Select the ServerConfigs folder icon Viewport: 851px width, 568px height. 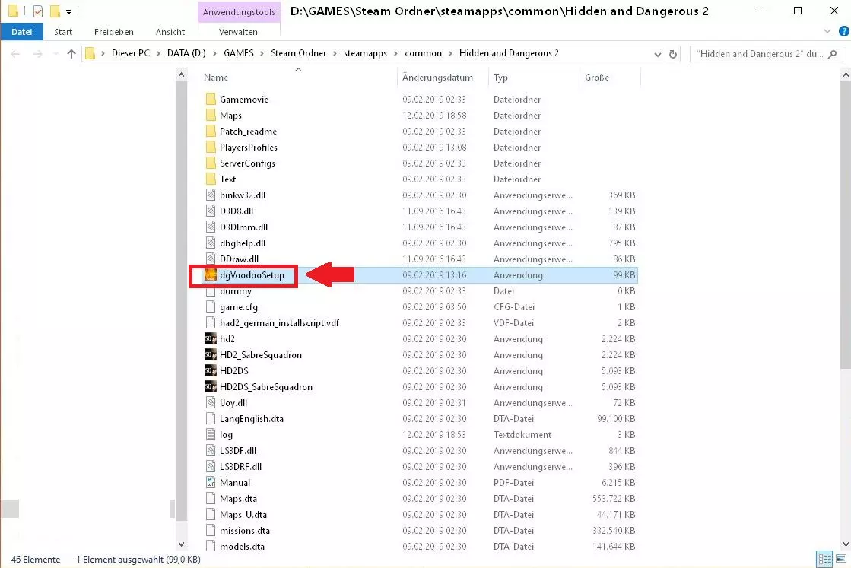(211, 163)
